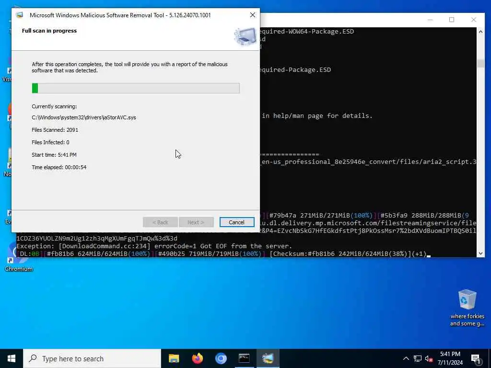Show hidden system tray icons
491x368 pixels.
coord(406,358)
